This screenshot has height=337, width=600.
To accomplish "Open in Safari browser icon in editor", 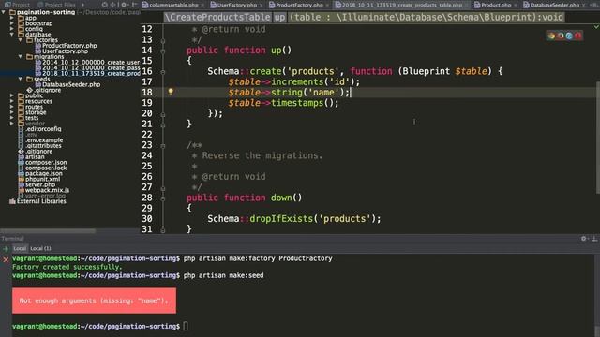I will [569, 36].
